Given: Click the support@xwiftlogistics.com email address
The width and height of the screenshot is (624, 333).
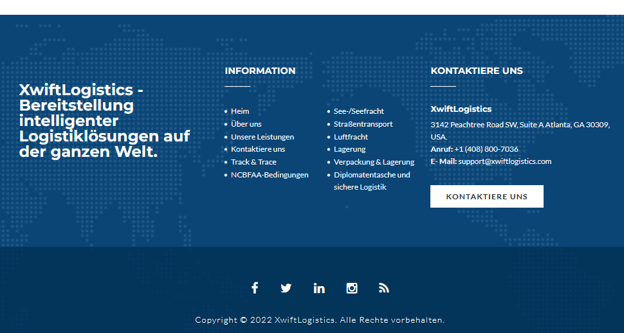Looking at the screenshot, I should pos(504,161).
